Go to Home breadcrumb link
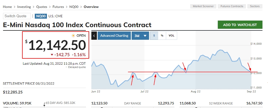Image resolution: width=268 pixels, height=108 pixels. [x=7, y=7]
